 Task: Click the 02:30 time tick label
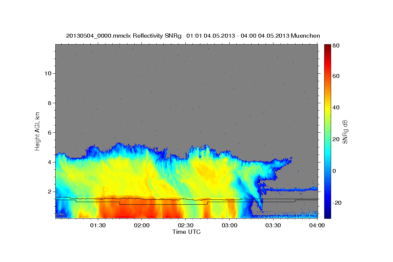(x=185, y=225)
